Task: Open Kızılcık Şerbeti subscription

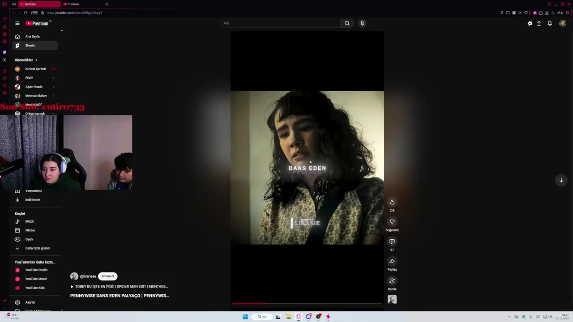Action: tap(34, 69)
